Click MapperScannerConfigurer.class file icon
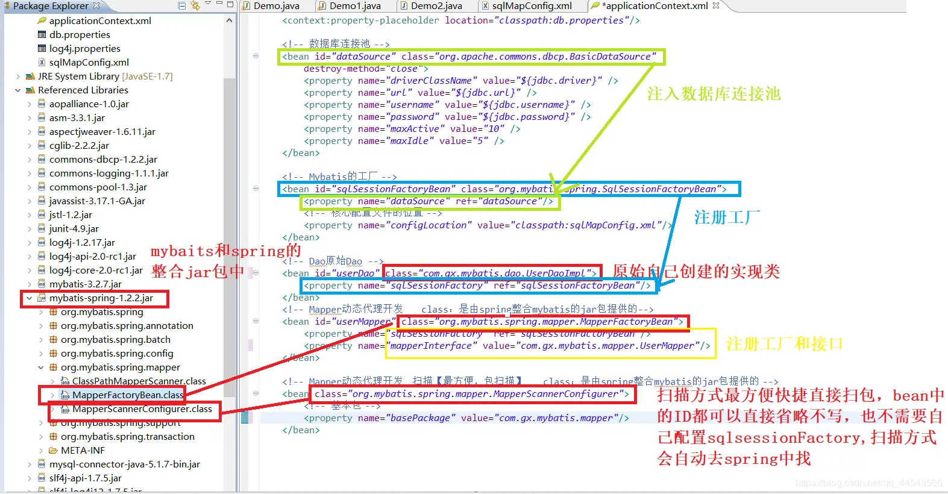The width and height of the screenshot is (948, 494). (64, 408)
